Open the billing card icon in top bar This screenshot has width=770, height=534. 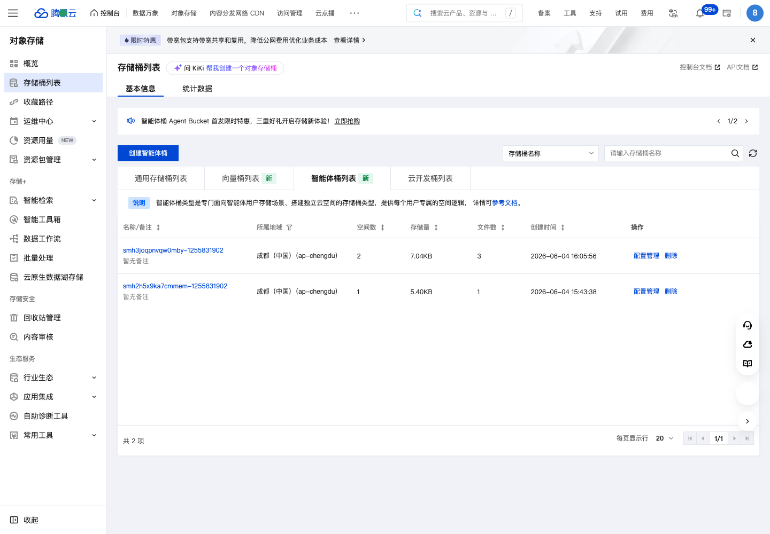point(727,13)
